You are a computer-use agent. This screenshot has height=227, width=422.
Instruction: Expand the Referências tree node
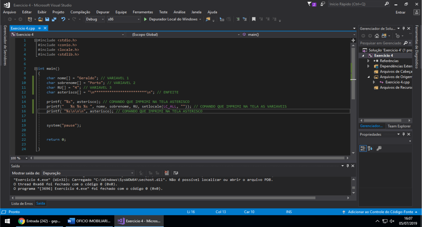point(369,61)
